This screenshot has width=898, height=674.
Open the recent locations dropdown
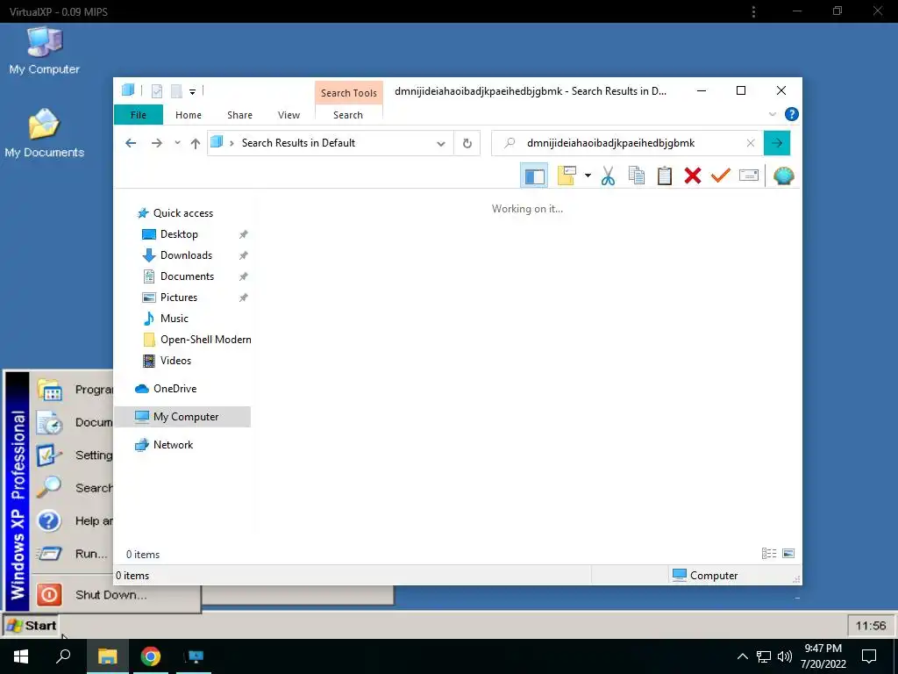pyautogui.click(x=177, y=143)
